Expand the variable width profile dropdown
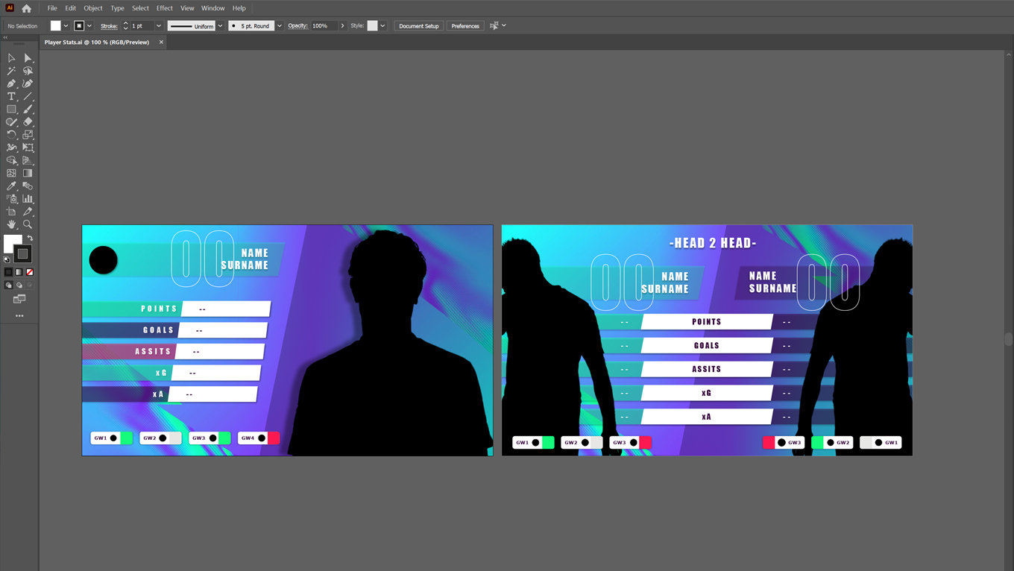The image size is (1014, 571). point(219,25)
